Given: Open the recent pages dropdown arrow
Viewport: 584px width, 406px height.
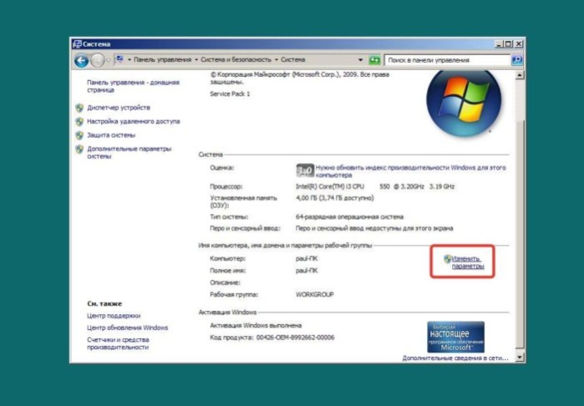Looking at the screenshot, I should click(x=109, y=60).
